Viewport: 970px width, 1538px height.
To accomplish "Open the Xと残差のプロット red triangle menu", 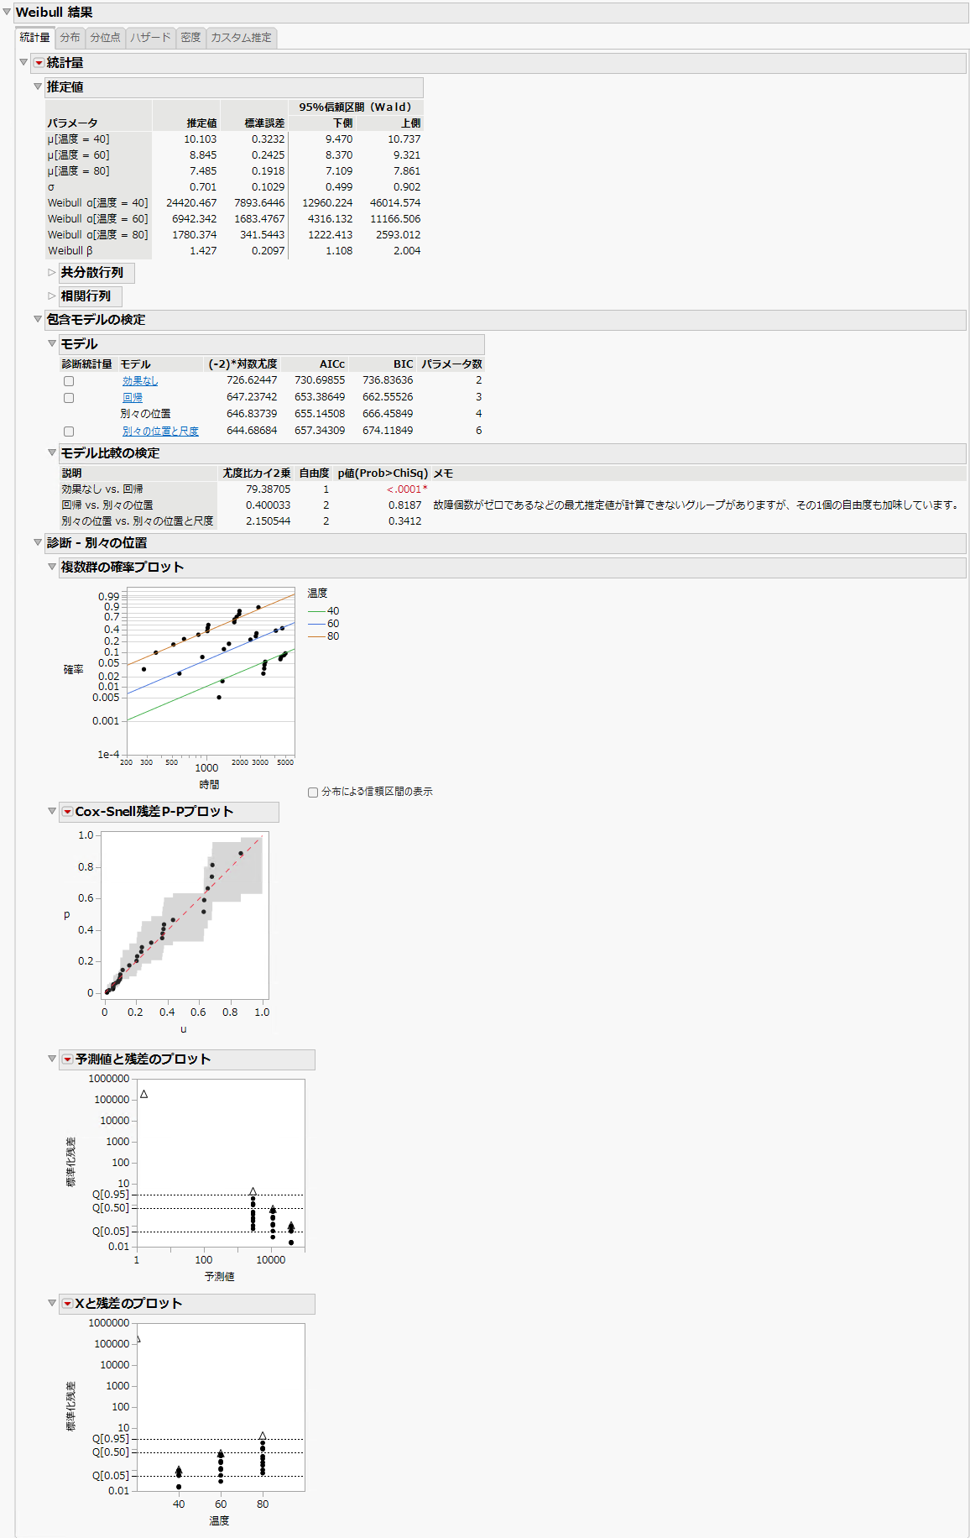I will pyautogui.click(x=67, y=1304).
